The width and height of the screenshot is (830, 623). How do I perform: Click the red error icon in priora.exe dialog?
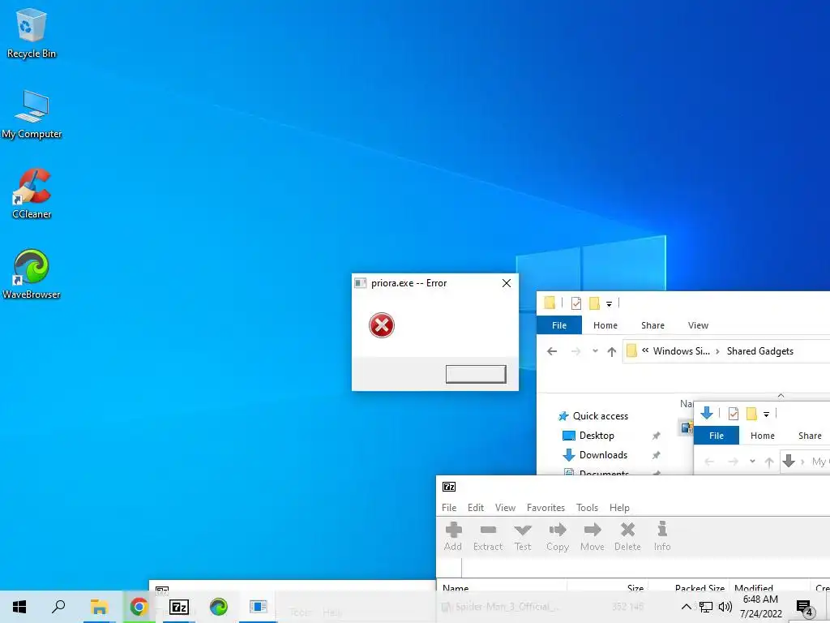[382, 325]
